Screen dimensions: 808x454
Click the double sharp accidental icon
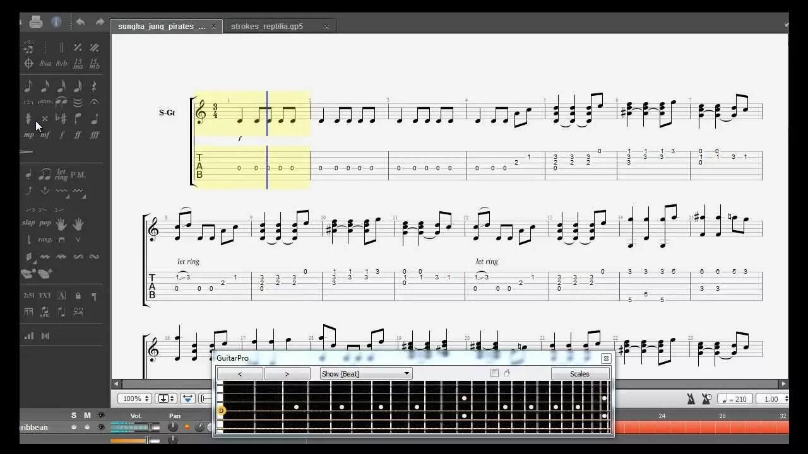pyautogui.click(x=45, y=118)
